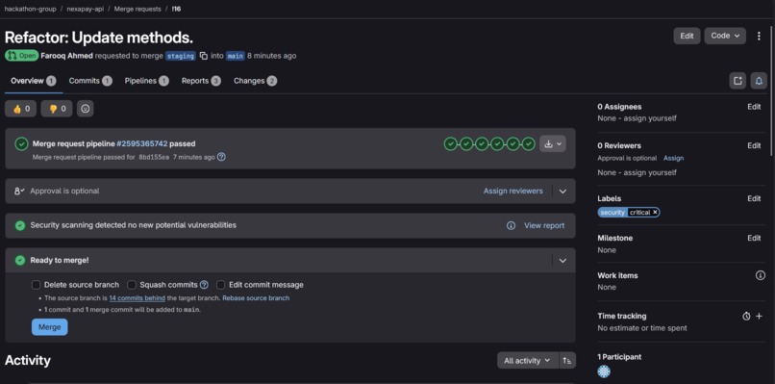Collapse the Ready to merge section
Image resolution: width=775 pixels, height=384 pixels.
(x=562, y=260)
